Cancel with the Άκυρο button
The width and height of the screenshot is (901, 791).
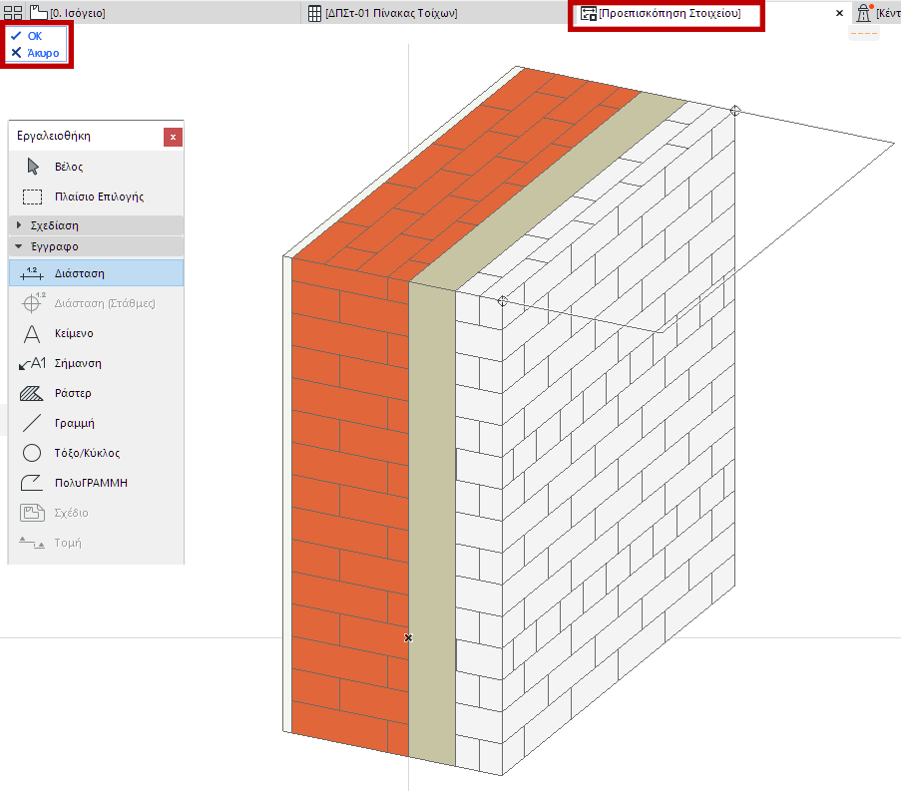pyautogui.click(x=35, y=53)
